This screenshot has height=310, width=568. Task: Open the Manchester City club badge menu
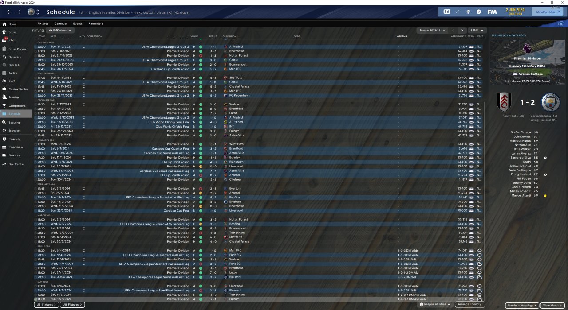click(x=31, y=12)
